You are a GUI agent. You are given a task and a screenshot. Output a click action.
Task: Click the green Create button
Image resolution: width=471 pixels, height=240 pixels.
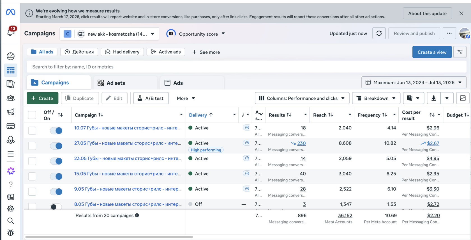42,98
